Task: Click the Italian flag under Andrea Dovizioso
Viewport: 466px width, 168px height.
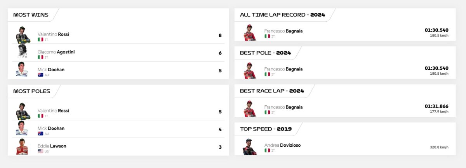Action: (x=267, y=151)
